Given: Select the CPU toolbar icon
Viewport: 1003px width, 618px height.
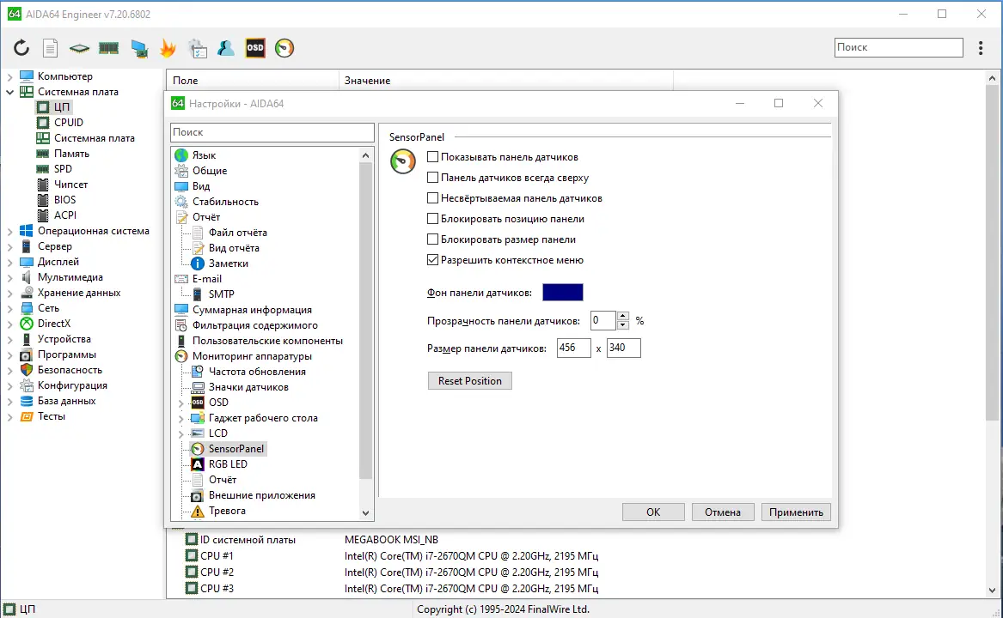Looking at the screenshot, I should (x=79, y=47).
